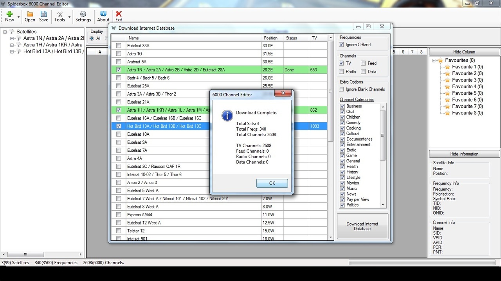The image size is (501, 281).
Task: Click the Favourite 8 star icon
Action: [448, 113]
